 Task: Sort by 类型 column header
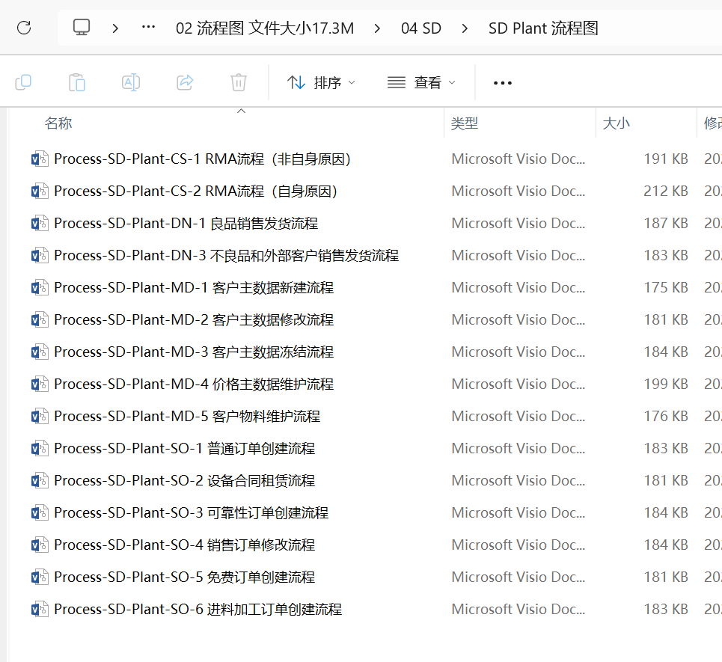465,123
